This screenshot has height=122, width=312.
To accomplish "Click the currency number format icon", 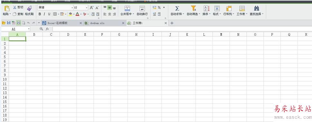I will tap(155, 7).
